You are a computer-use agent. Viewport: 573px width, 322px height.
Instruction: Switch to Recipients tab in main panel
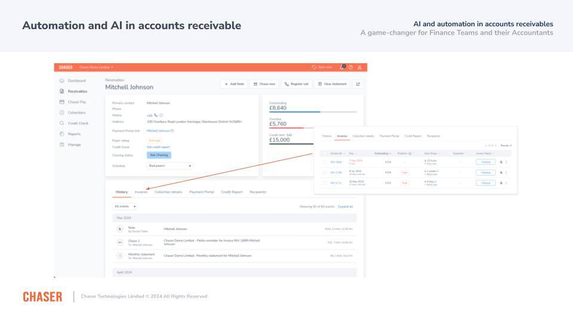pyautogui.click(x=258, y=192)
